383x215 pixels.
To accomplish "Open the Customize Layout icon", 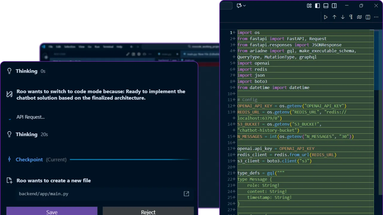I will 309,6.
